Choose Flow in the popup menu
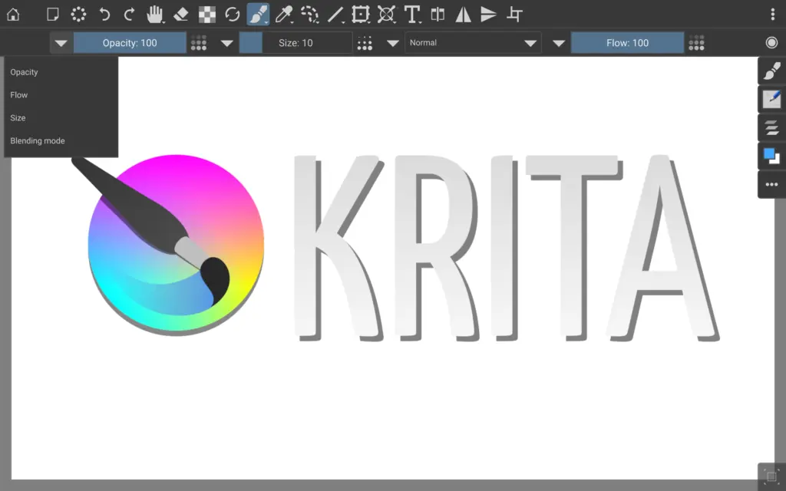This screenshot has width=786, height=491. coord(19,95)
